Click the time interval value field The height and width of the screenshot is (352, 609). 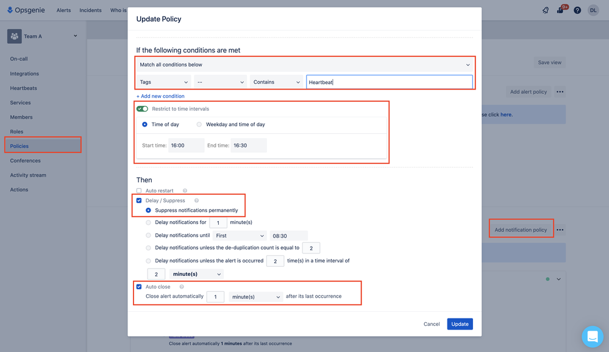tap(156, 274)
